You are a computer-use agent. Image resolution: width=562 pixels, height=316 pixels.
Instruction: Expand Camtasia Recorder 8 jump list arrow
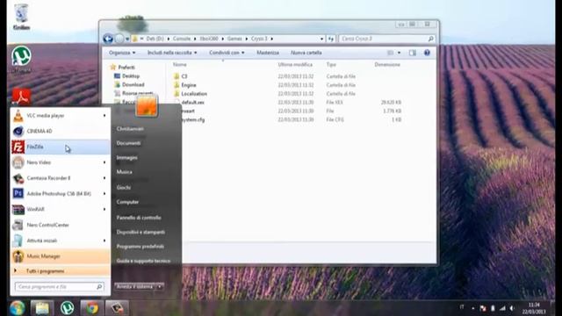[x=104, y=178]
